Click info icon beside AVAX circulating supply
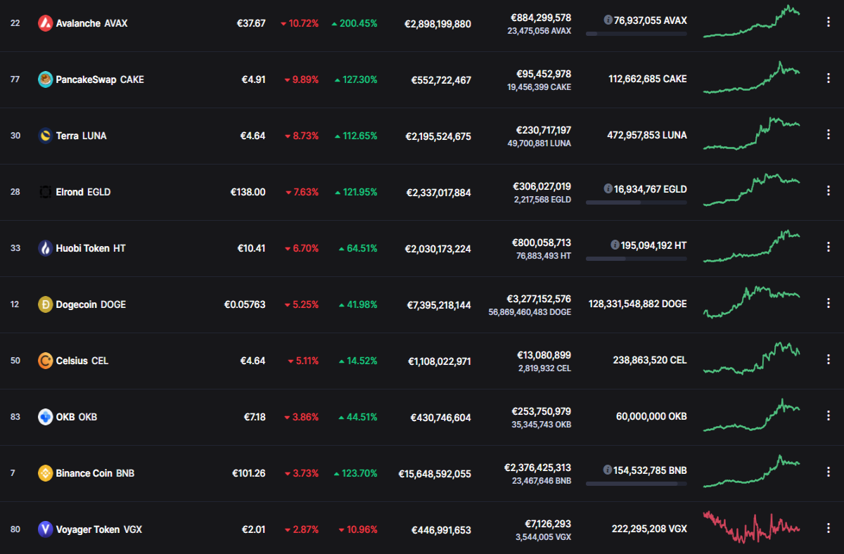This screenshot has width=844, height=554. click(608, 20)
